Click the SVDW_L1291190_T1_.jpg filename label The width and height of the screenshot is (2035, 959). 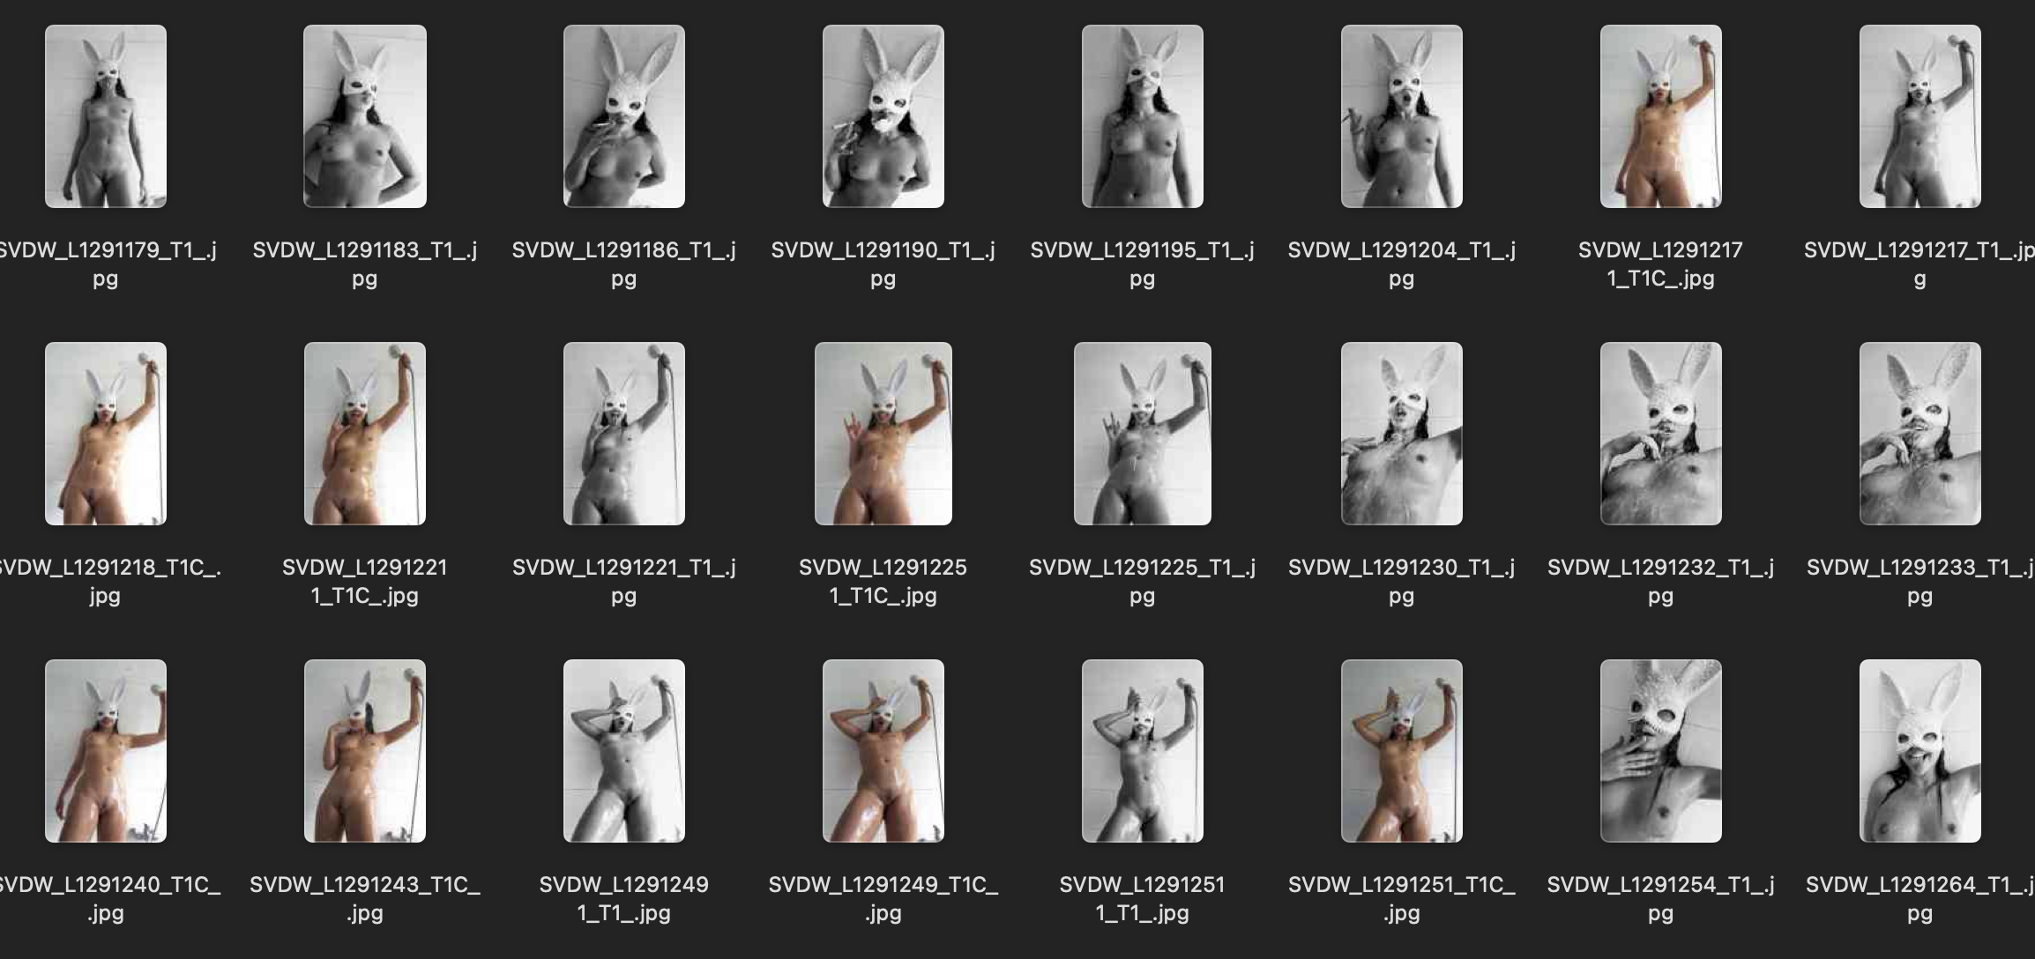883,264
